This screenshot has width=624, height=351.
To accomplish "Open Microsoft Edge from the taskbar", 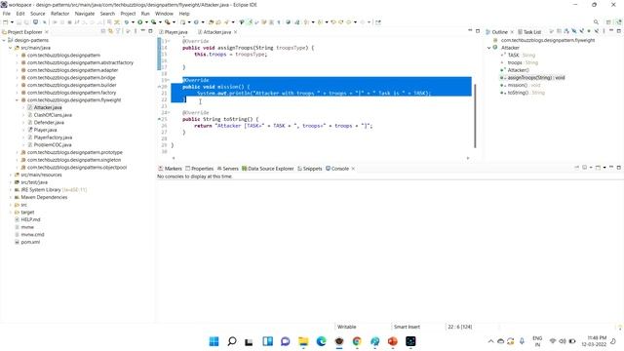I will click(321, 341).
